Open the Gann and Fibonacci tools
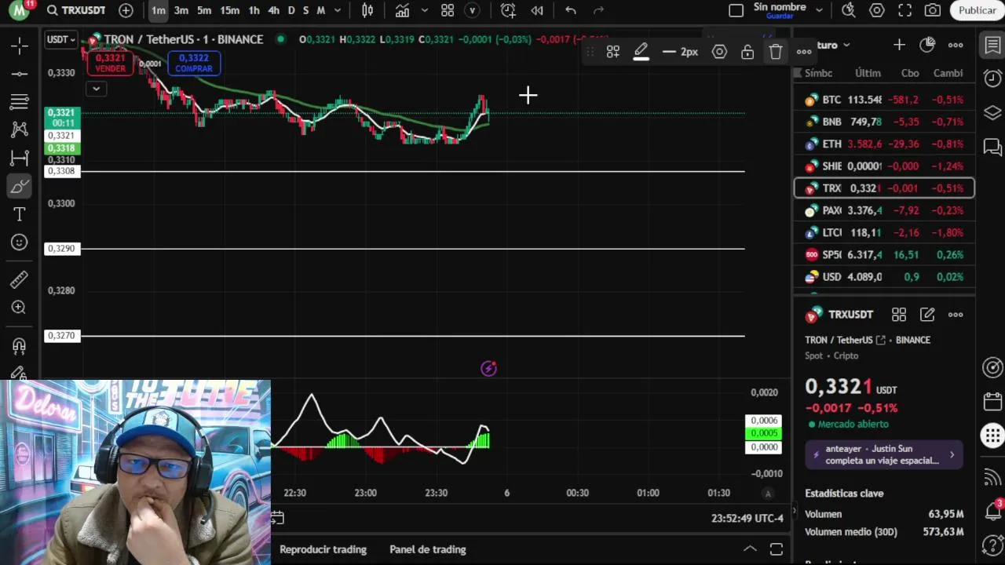This screenshot has width=1005, height=565. [20, 102]
